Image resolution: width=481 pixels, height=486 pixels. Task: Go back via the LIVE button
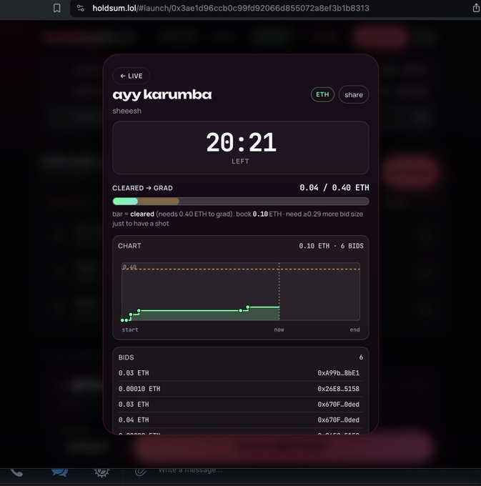point(131,76)
